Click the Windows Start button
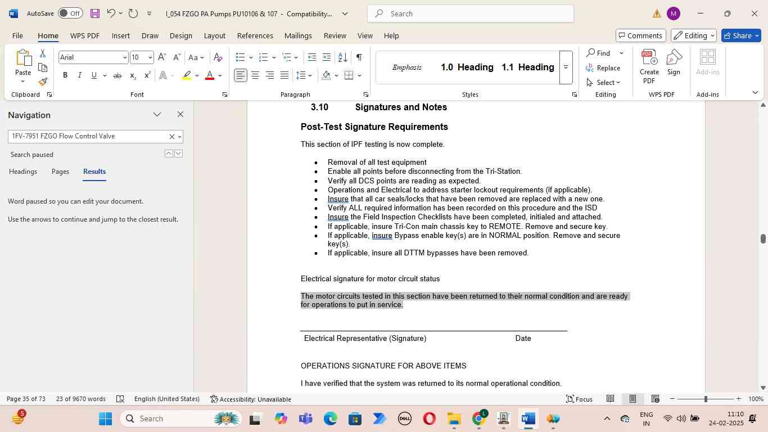This screenshot has width=768, height=432. (106, 419)
